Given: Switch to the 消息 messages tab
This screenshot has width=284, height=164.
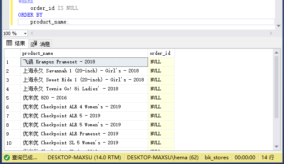Looking at the screenshot, I should click(x=40, y=44).
